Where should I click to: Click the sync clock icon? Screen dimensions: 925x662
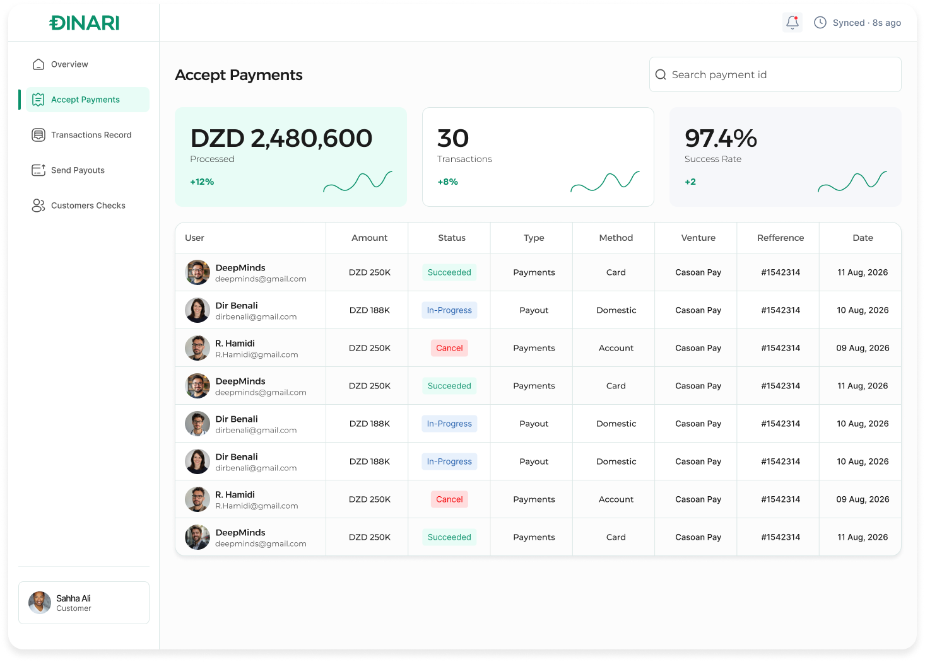point(820,23)
